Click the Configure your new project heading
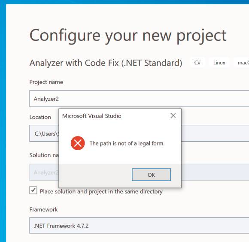 click(x=128, y=36)
